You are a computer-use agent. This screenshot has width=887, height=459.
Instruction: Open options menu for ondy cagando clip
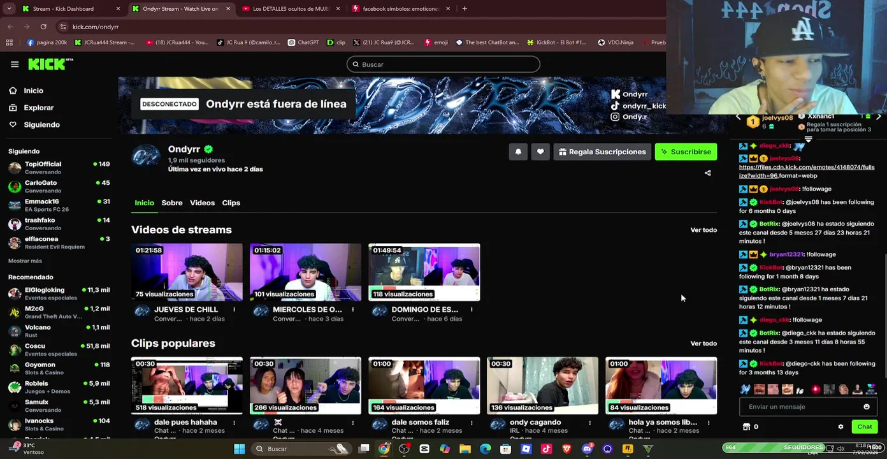(x=589, y=423)
